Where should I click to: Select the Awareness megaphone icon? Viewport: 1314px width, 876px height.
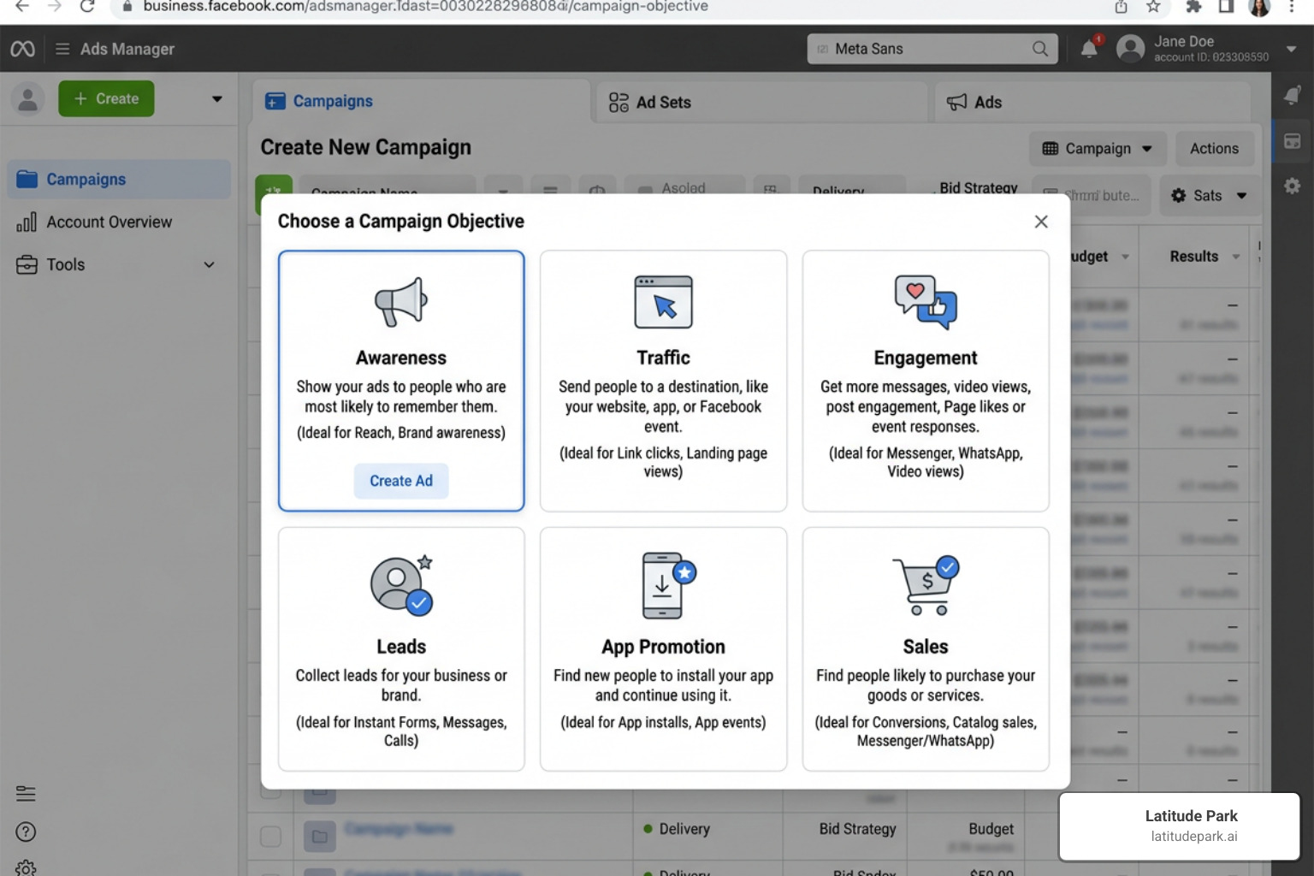[x=401, y=302]
